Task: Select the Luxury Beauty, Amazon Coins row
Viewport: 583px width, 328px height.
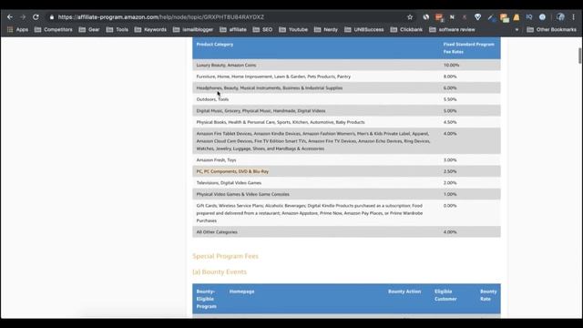Action: point(346,65)
